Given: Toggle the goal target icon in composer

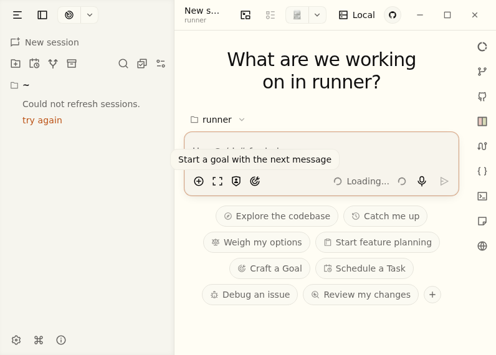Looking at the screenshot, I should pos(255,181).
